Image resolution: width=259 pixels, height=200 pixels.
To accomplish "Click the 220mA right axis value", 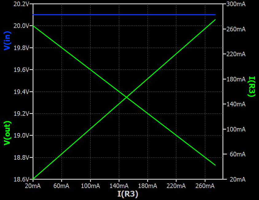I will pyautogui.click(x=236, y=54).
